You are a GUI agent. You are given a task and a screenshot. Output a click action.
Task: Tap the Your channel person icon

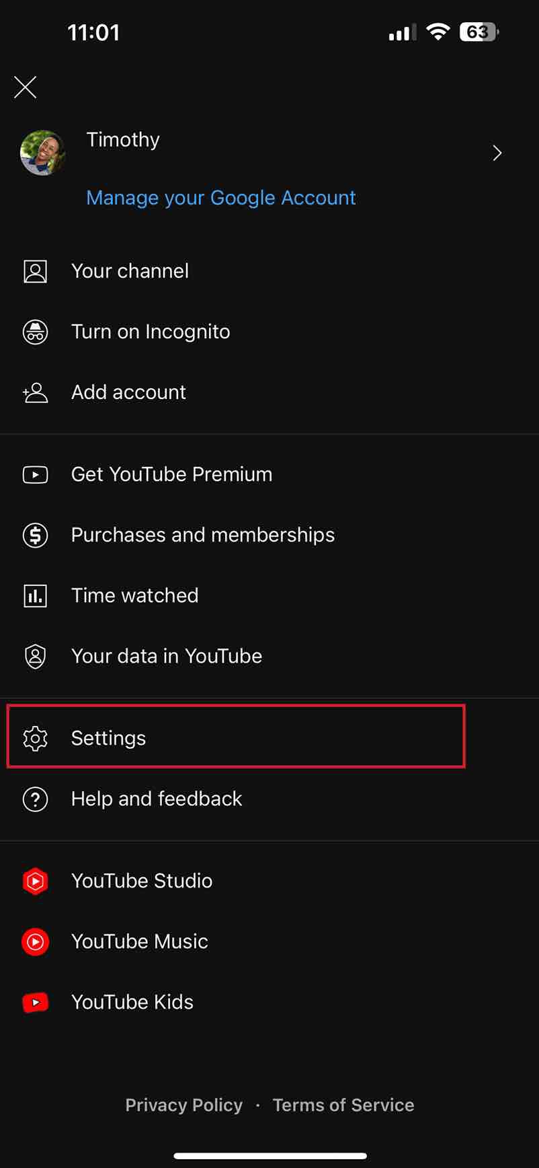tap(35, 271)
